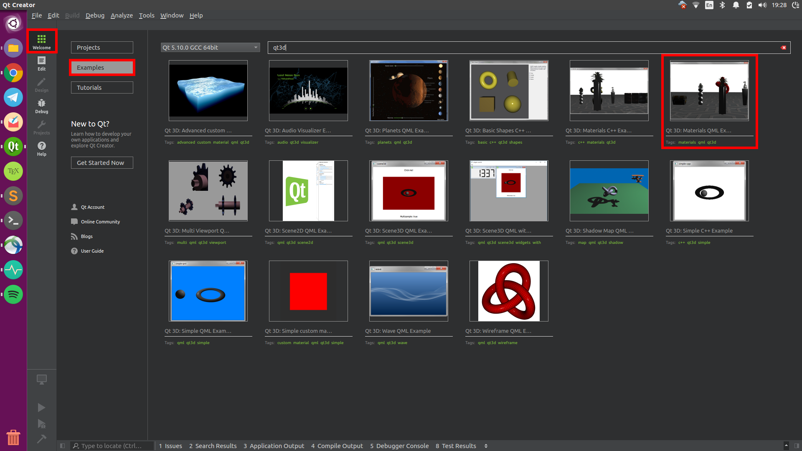The width and height of the screenshot is (802, 451).
Task: Open the Online Community link
Action: coord(100,222)
